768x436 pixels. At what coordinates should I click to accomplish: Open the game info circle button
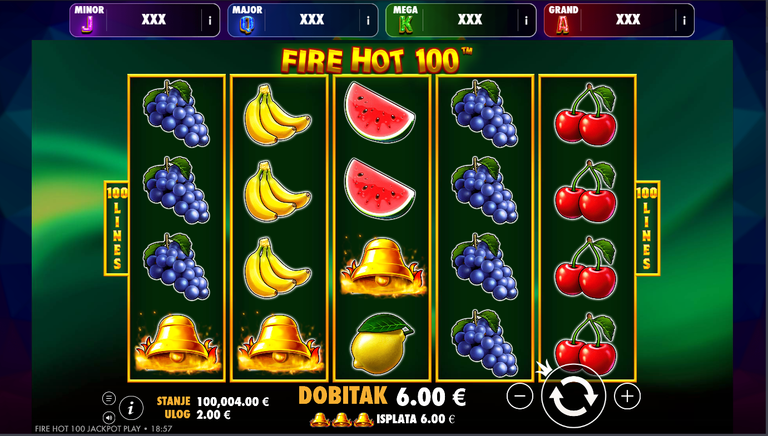[x=131, y=408]
